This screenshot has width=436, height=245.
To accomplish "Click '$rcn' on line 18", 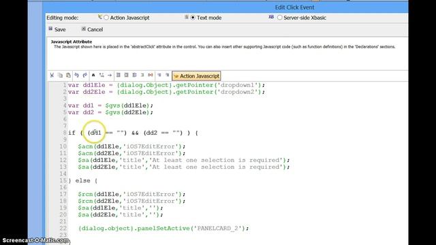I will [85, 201].
